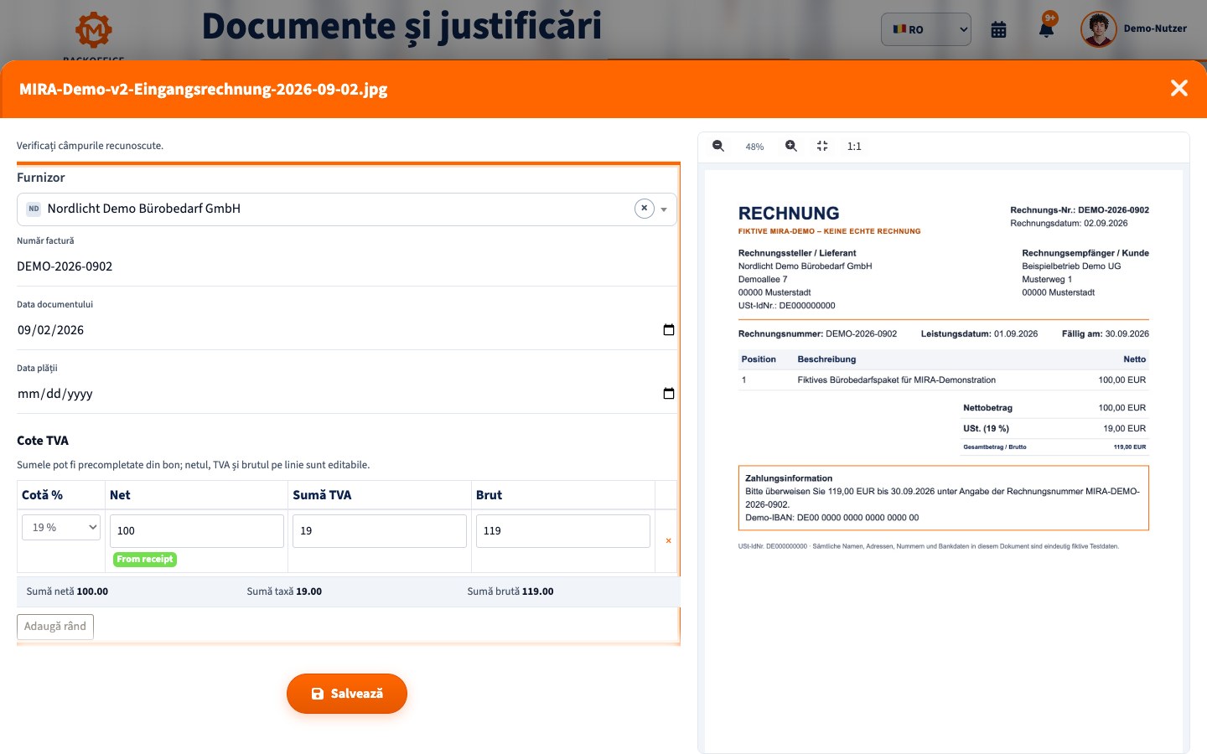Edit the Net amount field 100
Image resolution: width=1207 pixels, height=754 pixels.
click(x=197, y=531)
